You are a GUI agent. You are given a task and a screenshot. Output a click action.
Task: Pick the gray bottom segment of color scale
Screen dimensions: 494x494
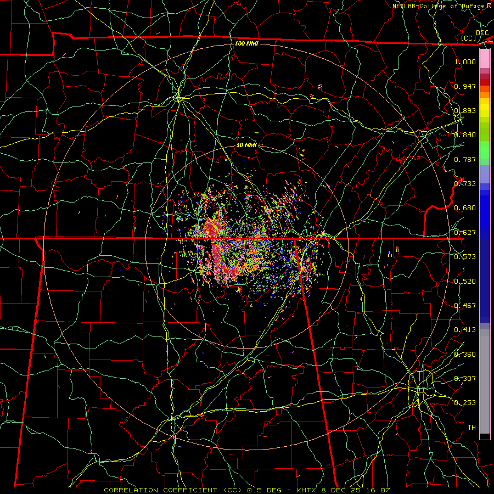pyautogui.click(x=485, y=381)
